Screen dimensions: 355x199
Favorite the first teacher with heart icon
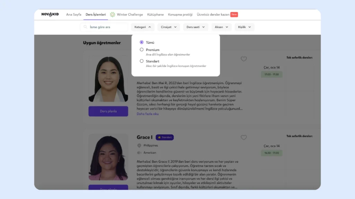244,59
